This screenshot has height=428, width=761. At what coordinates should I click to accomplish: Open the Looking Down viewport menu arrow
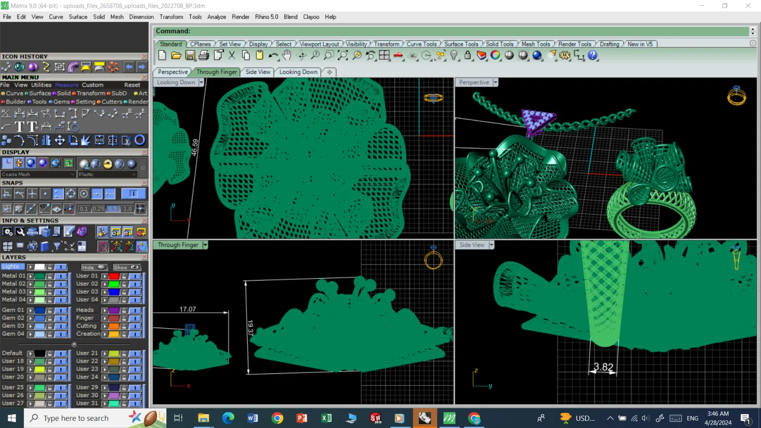(x=201, y=82)
